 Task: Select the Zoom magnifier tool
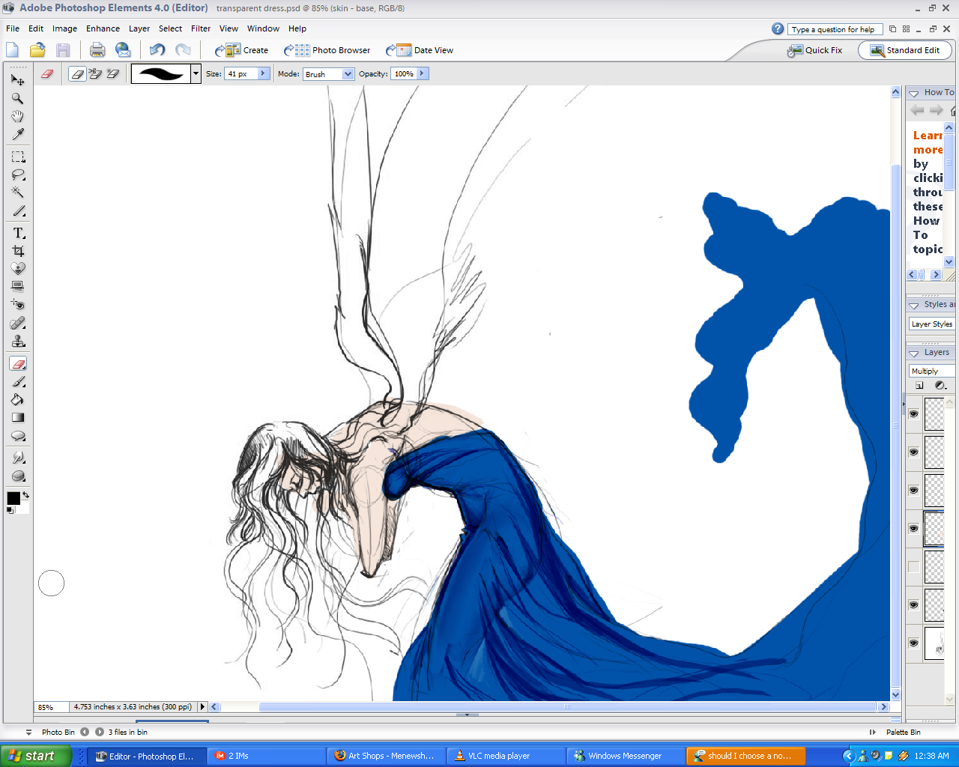18,98
